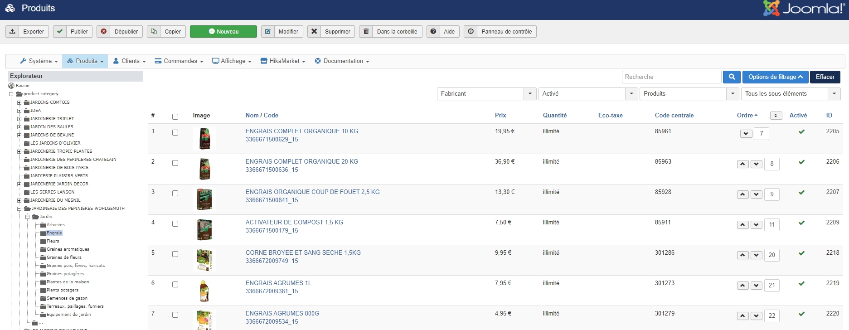
Task: Toggle active status of ENGRAIS COMPLET ORGANIQUE 10 KG
Action: tap(801, 132)
